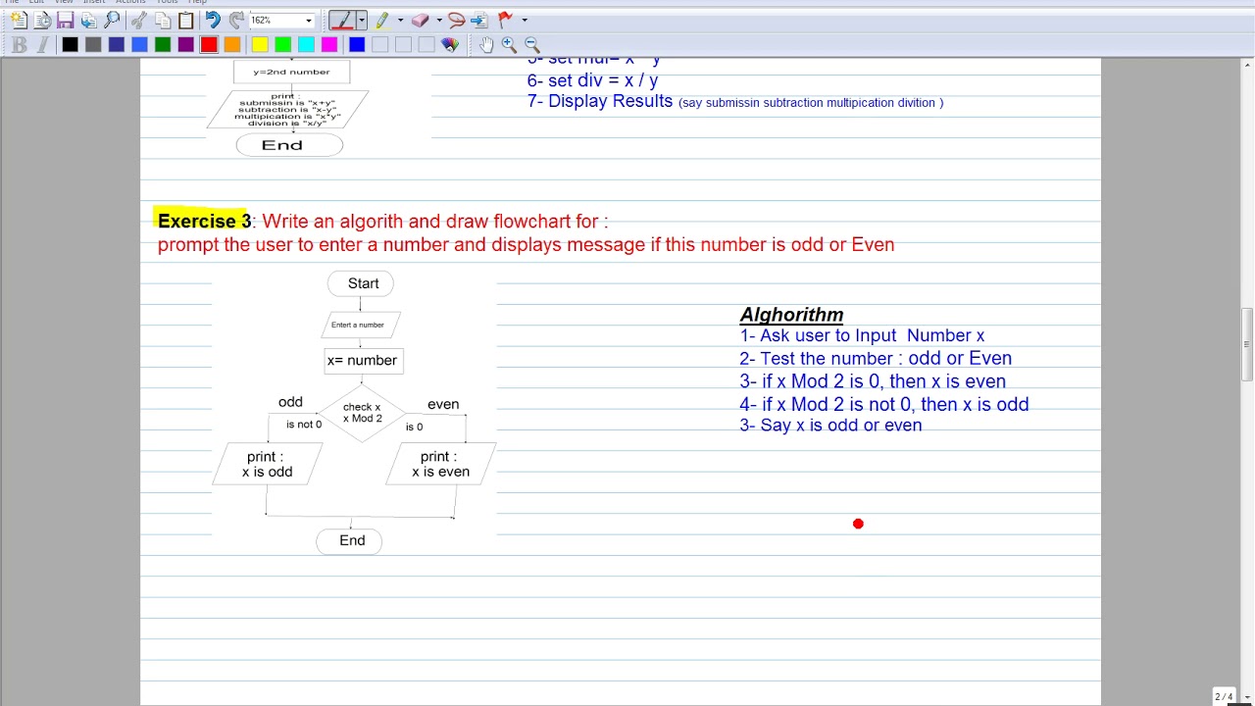
Task: Expand the Pen settings dropdown arrow
Action: coord(361,20)
